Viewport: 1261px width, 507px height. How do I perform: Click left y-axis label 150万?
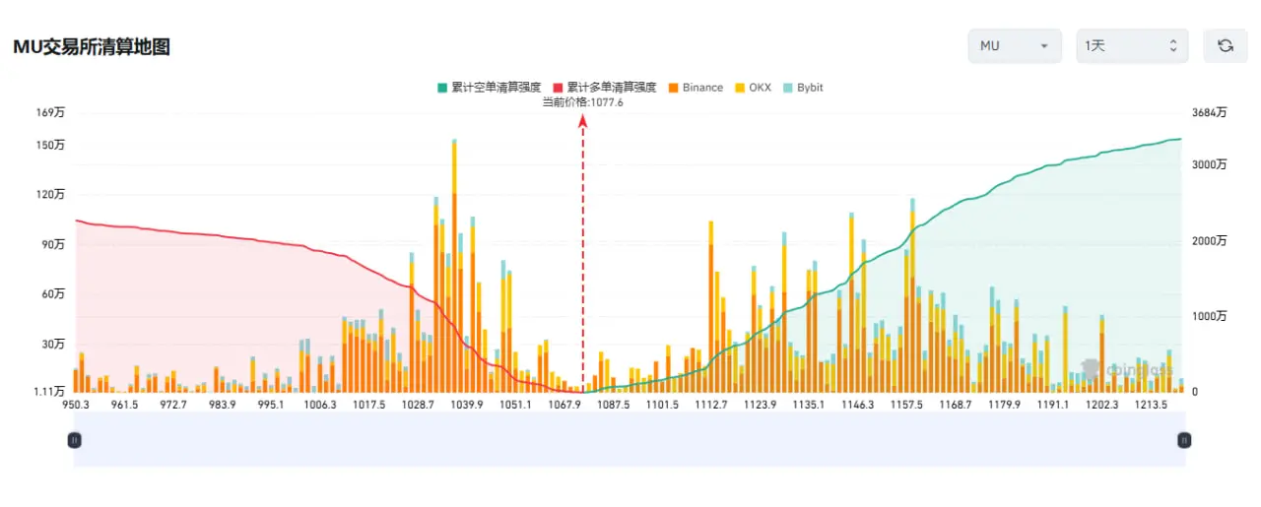coord(51,145)
